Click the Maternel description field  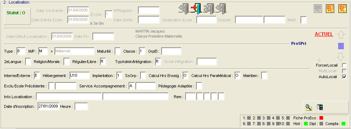(74, 51)
